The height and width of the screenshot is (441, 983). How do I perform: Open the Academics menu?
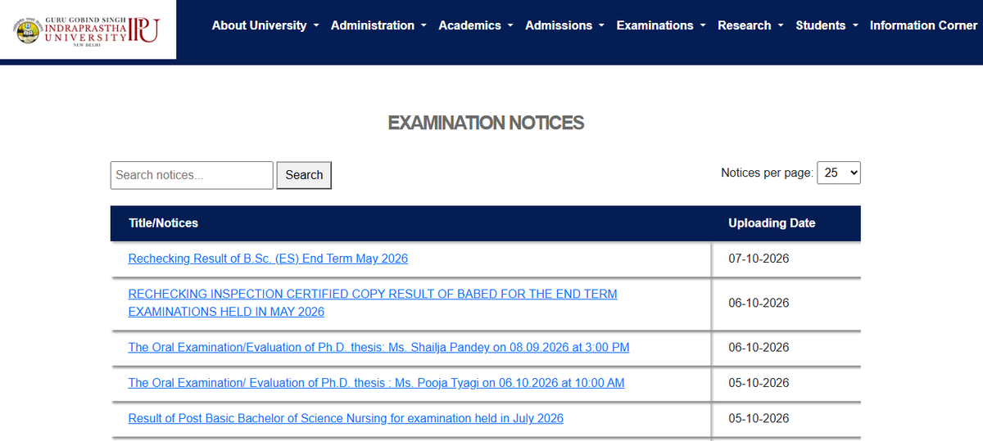pyautogui.click(x=476, y=25)
